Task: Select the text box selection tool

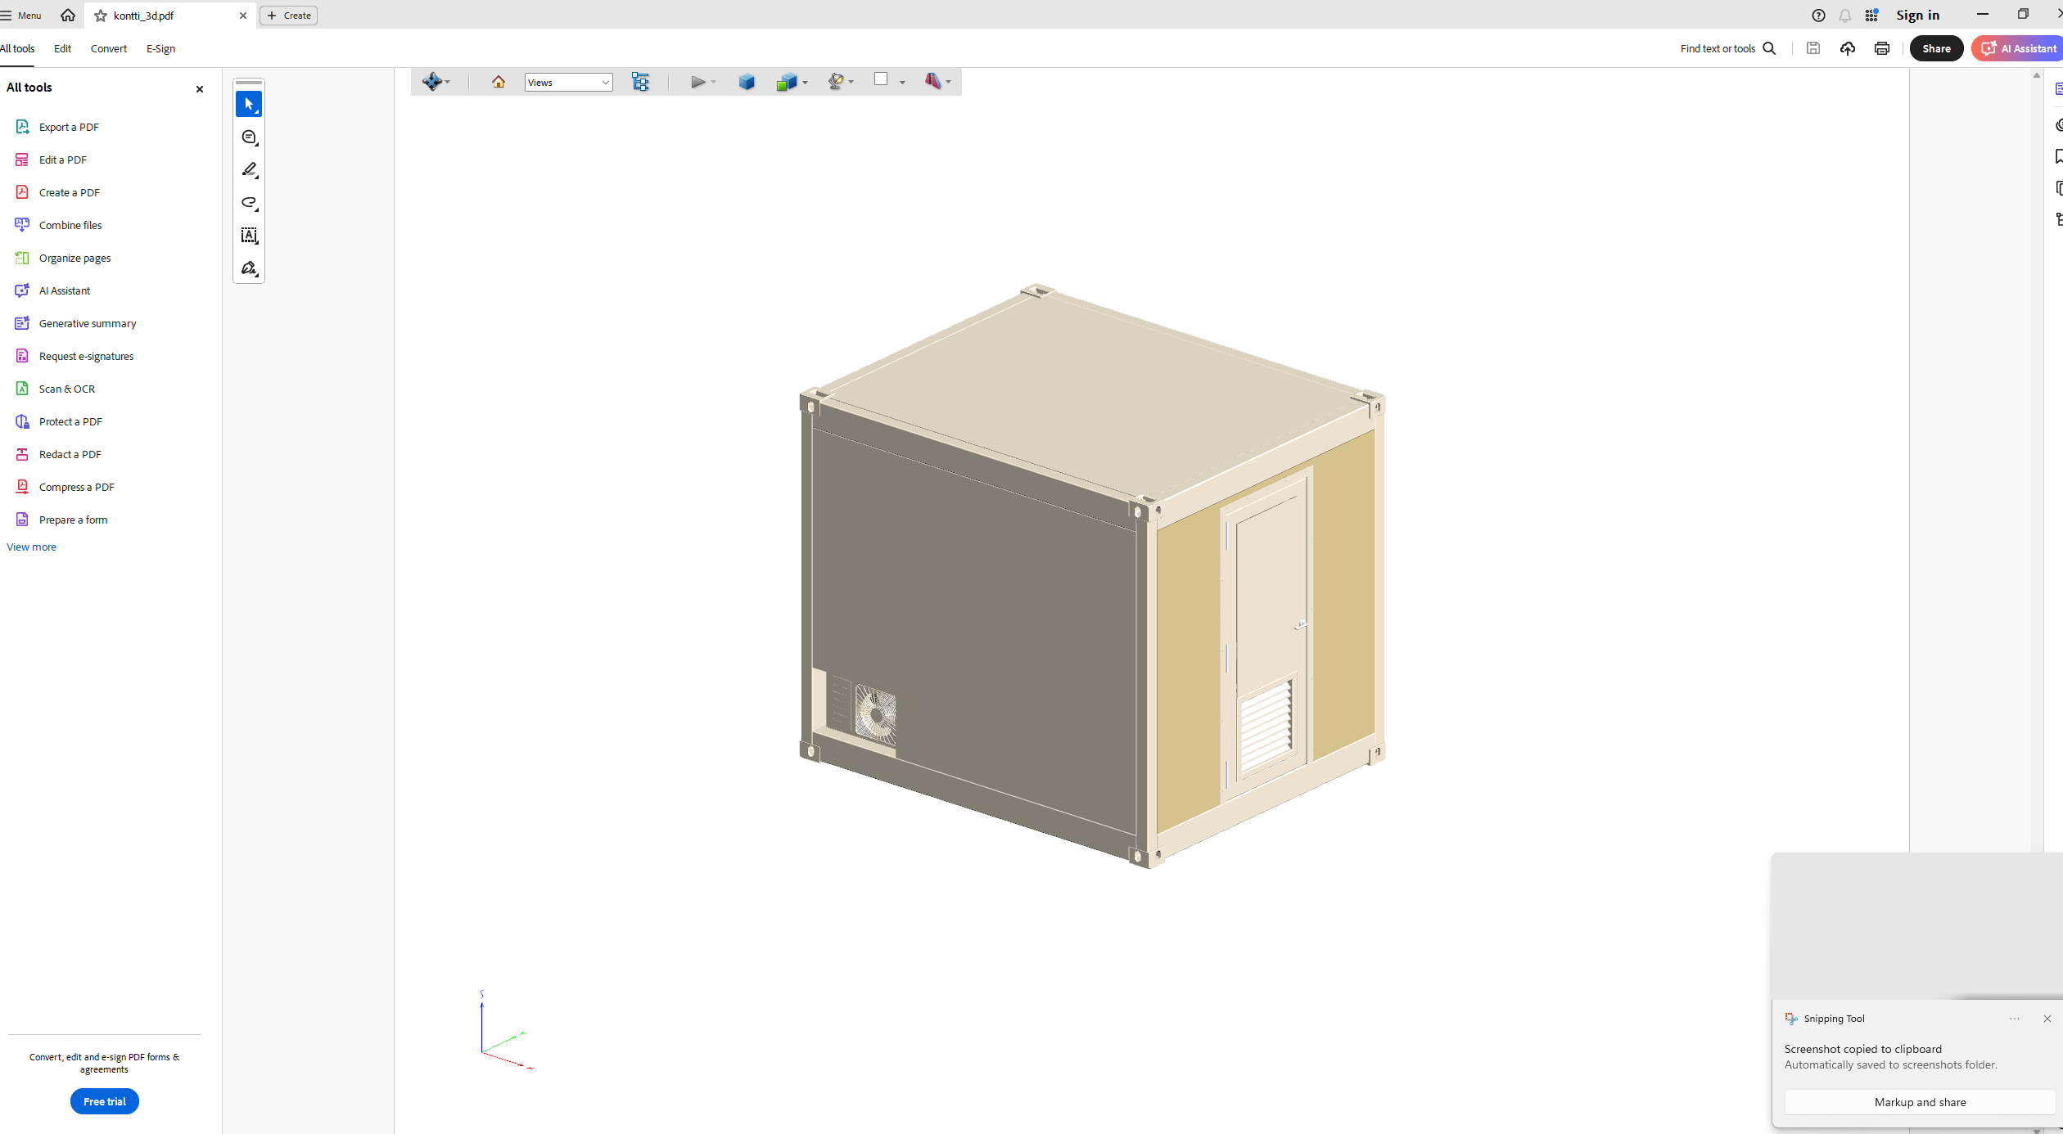Action: pyautogui.click(x=249, y=236)
